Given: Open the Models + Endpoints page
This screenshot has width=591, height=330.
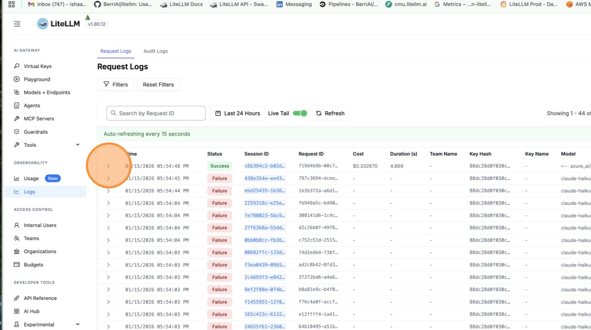Looking at the screenshot, I should (47, 92).
